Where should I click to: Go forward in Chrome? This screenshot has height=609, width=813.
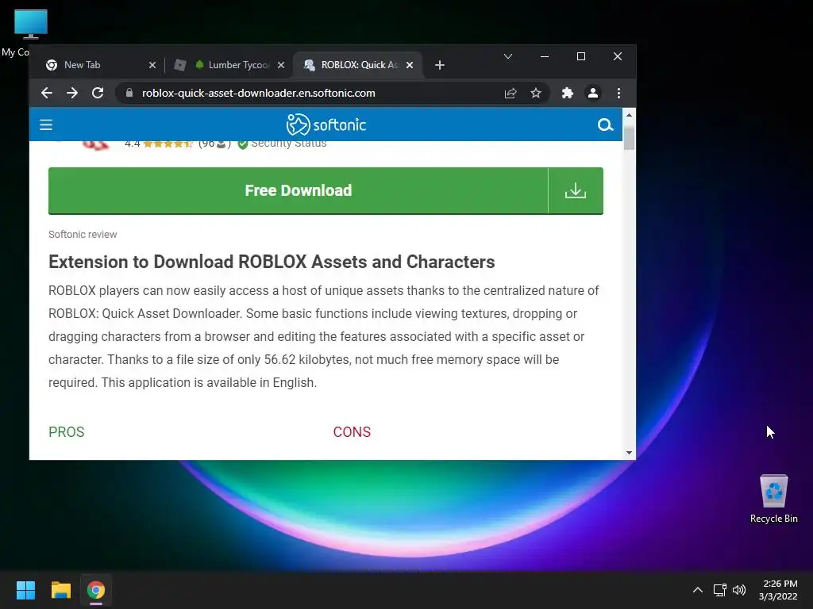pos(72,94)
